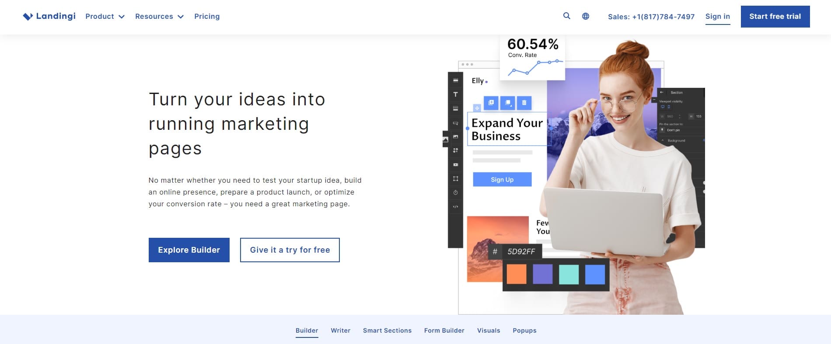Select the text T tool in illustration sidebar
Screen dimensions: 831x344
coord(455,94)
